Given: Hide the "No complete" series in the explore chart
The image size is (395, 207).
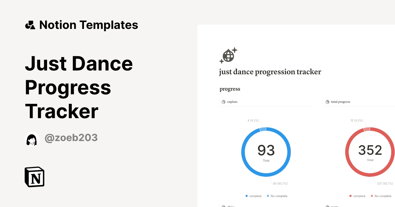Looking at the screenshot, I should tap(277, 196).
